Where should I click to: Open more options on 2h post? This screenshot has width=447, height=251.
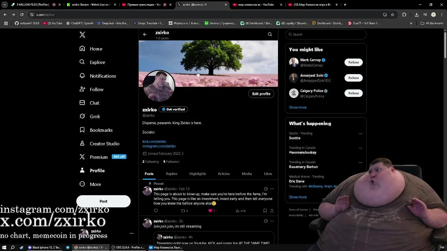[272, 221]
